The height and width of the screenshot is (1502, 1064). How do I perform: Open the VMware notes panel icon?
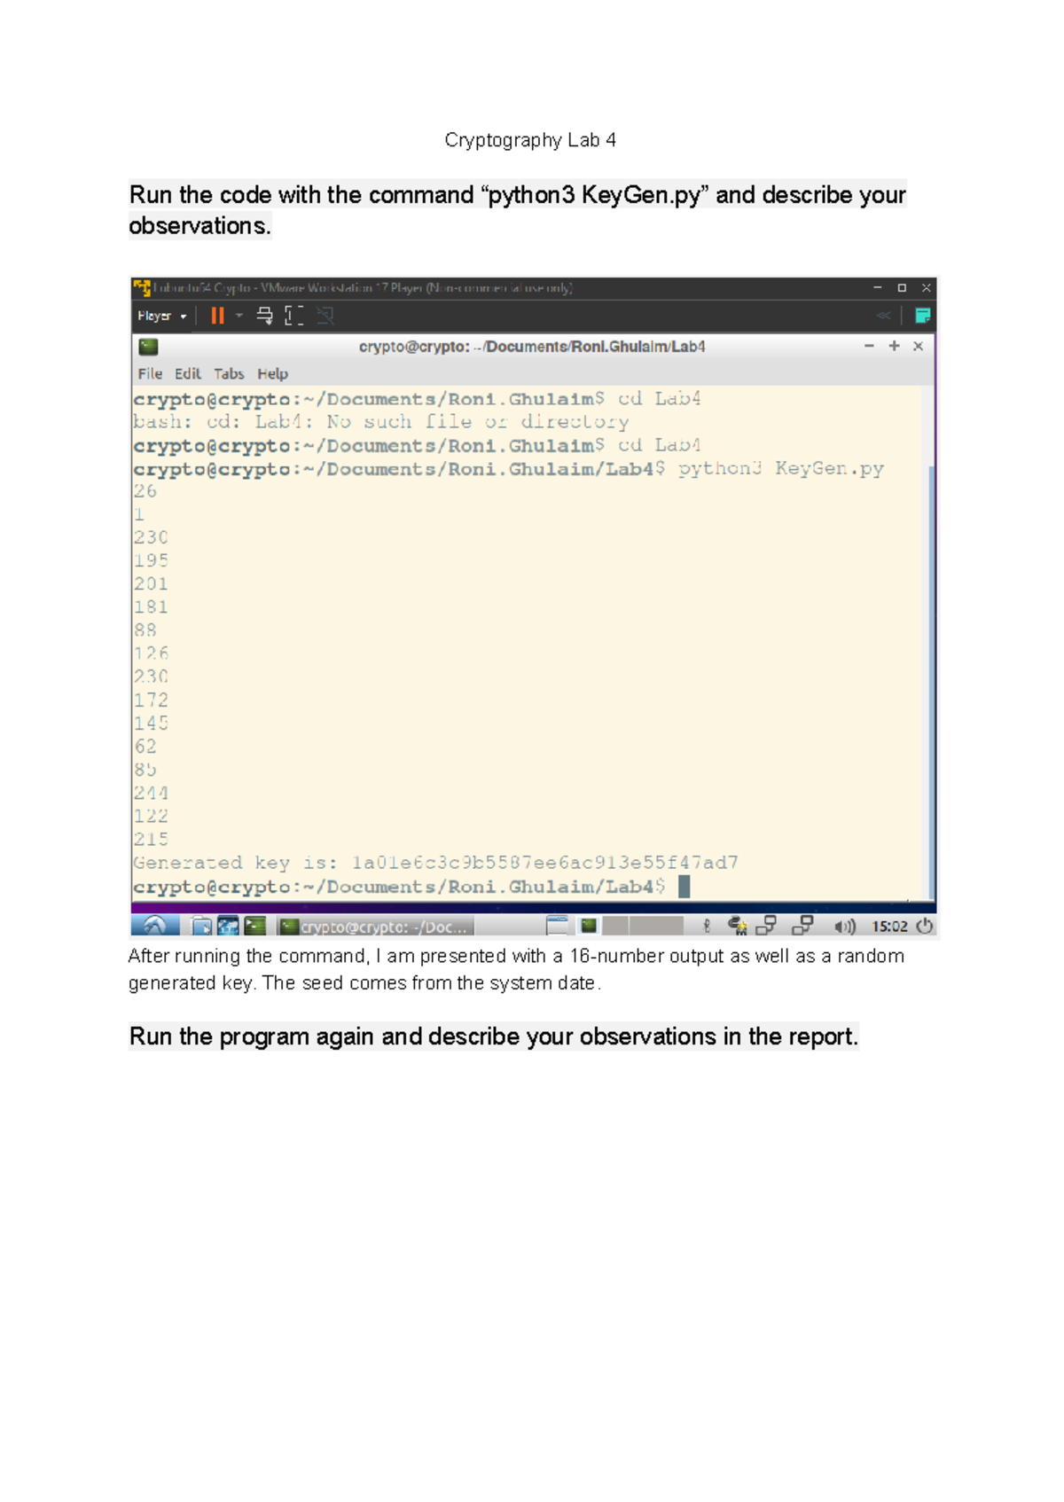point(922,316)
